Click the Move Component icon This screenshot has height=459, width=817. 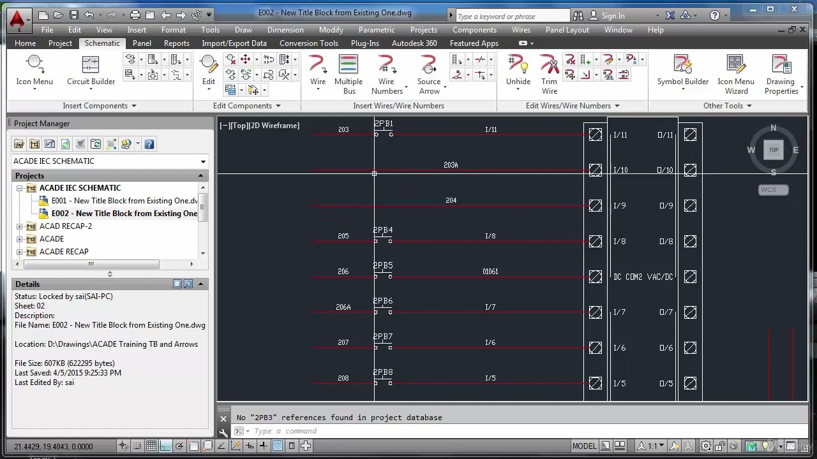pyautogui.click(x=245, y=59)
